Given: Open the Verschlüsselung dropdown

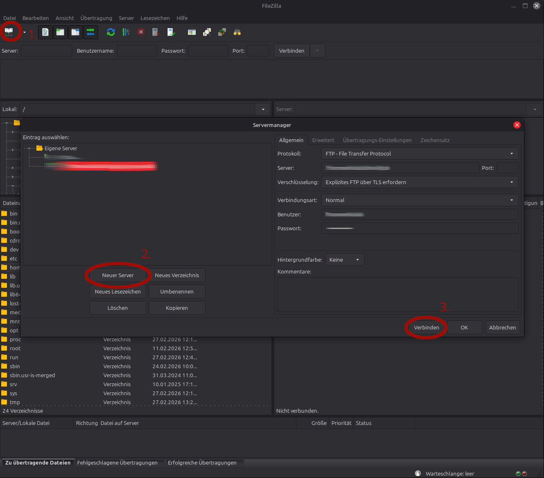Looking at the screenshot, I should [420, 182].
